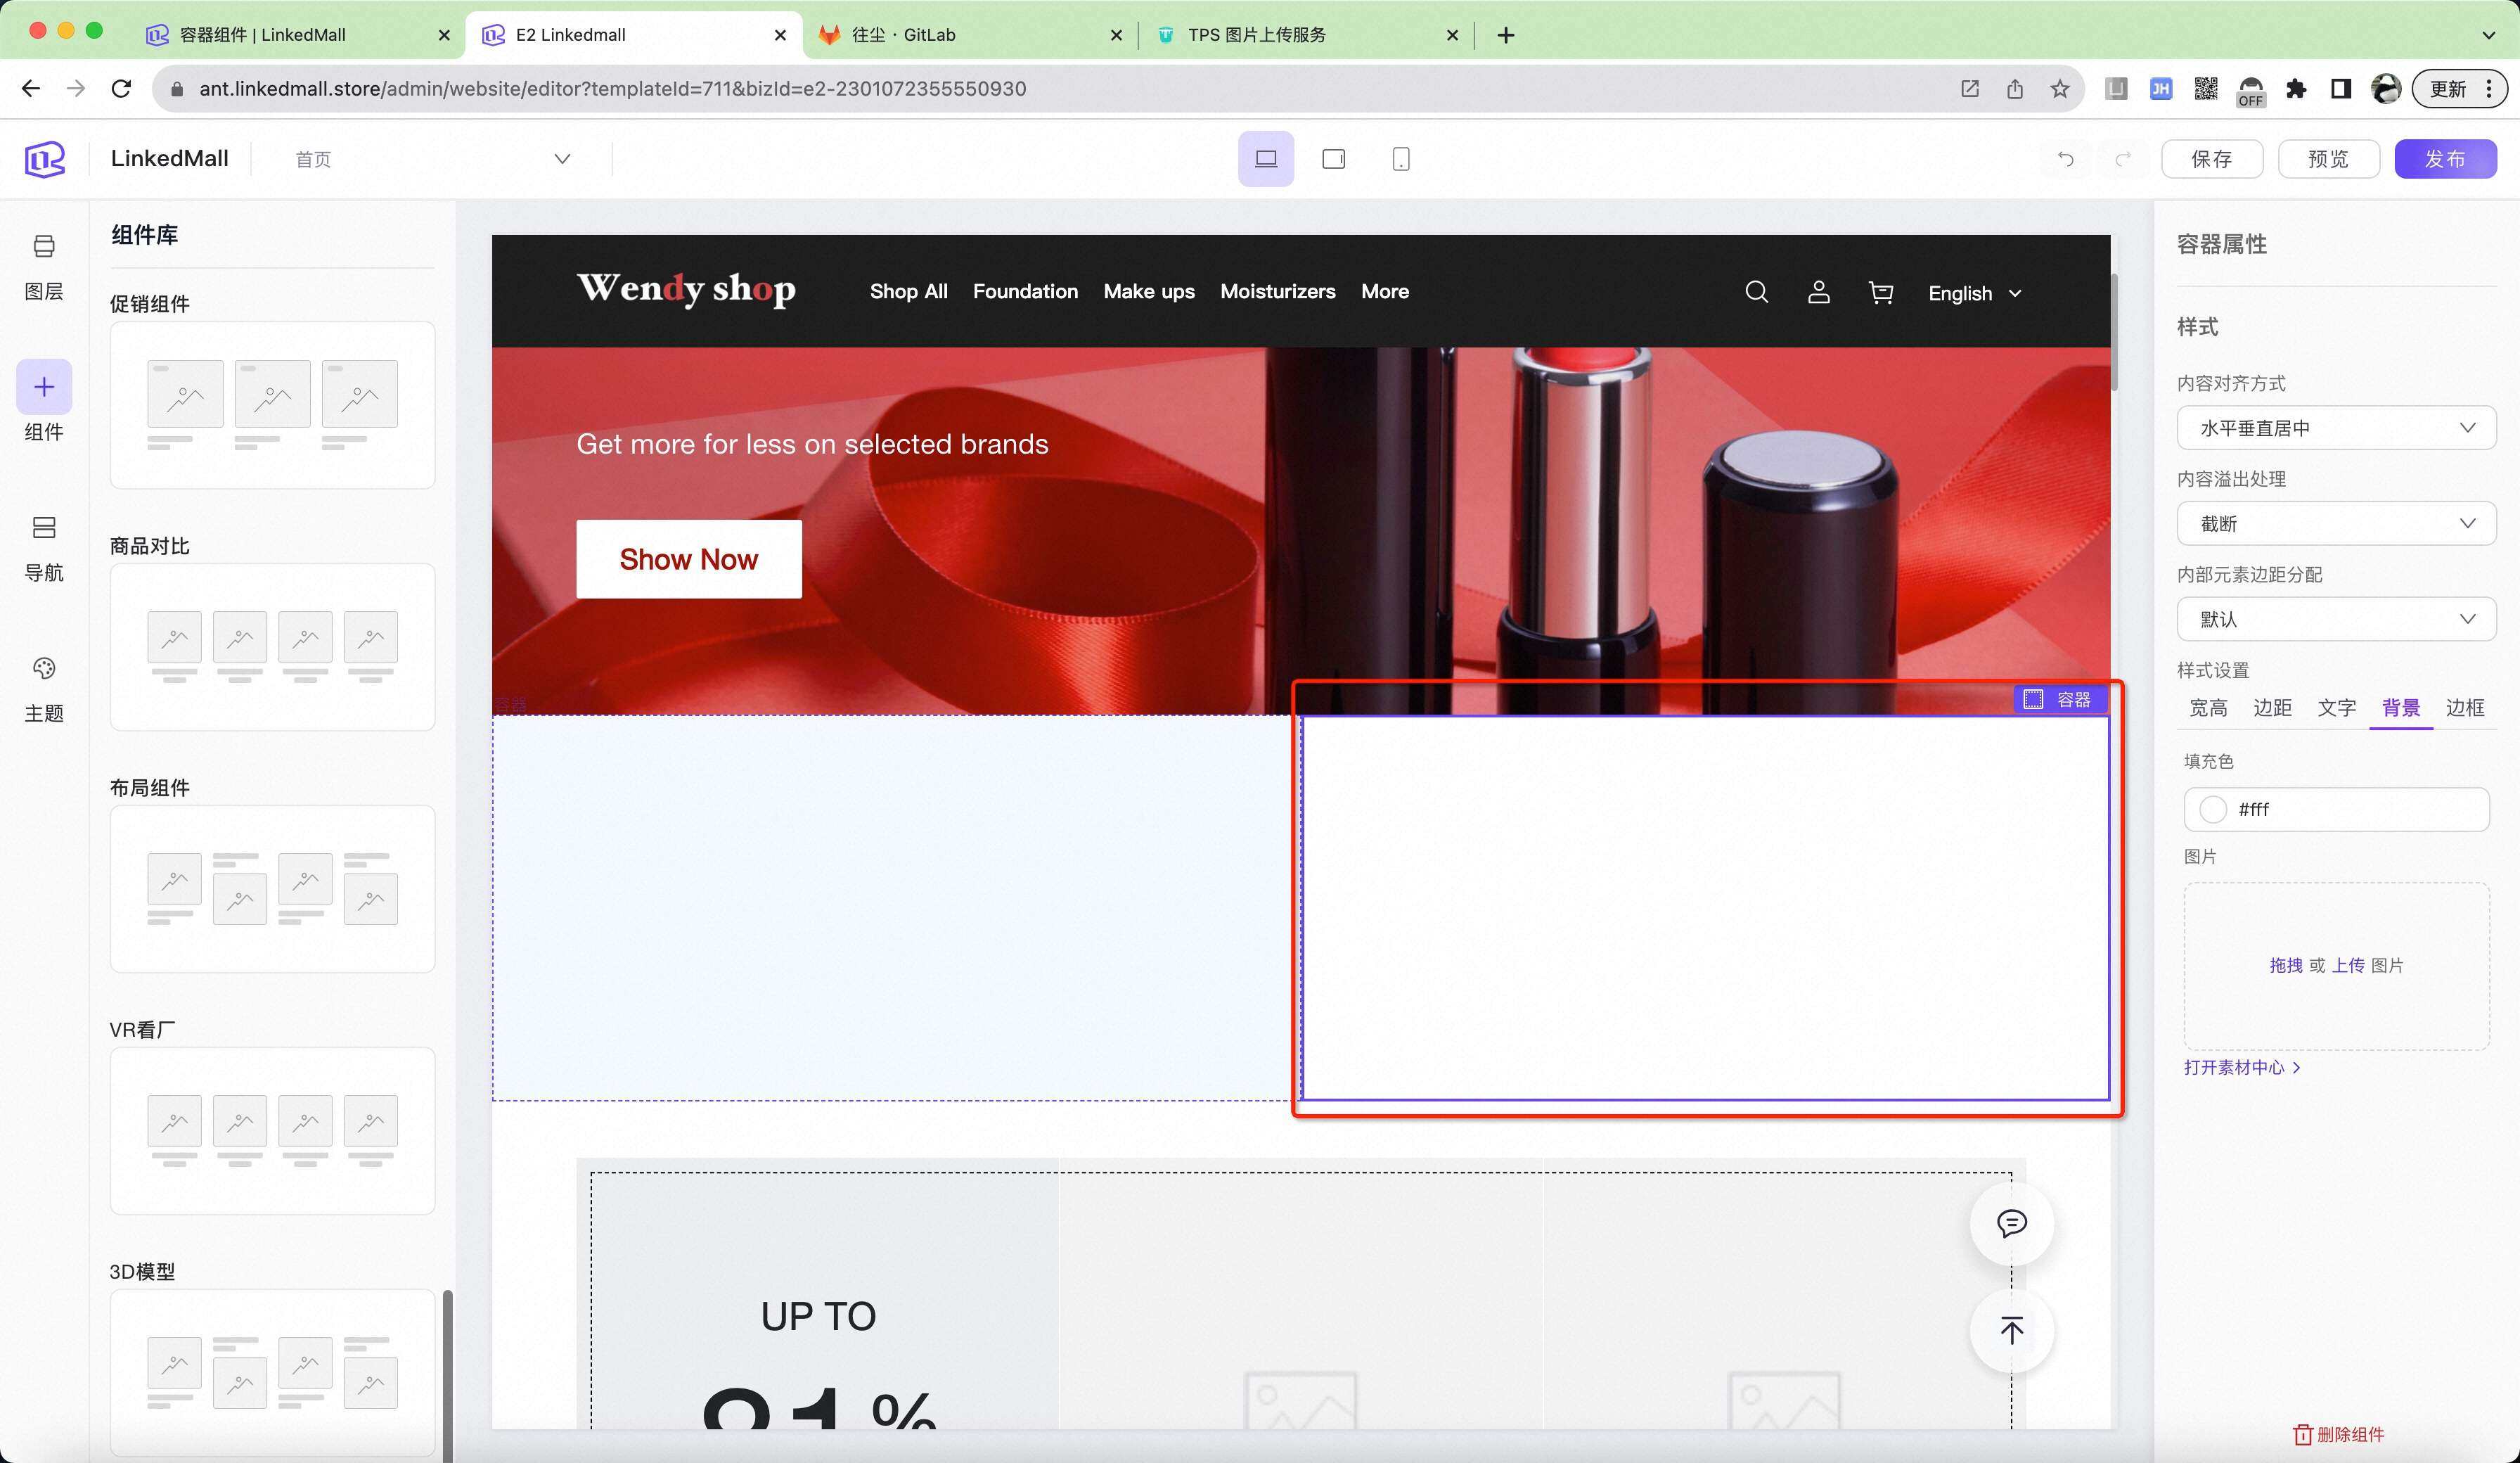The width and height of the screenshot is (2520, 1463).
Task: Open the chat bubble floating button
Action: pyautogui.click(x=2011, y=1223)
